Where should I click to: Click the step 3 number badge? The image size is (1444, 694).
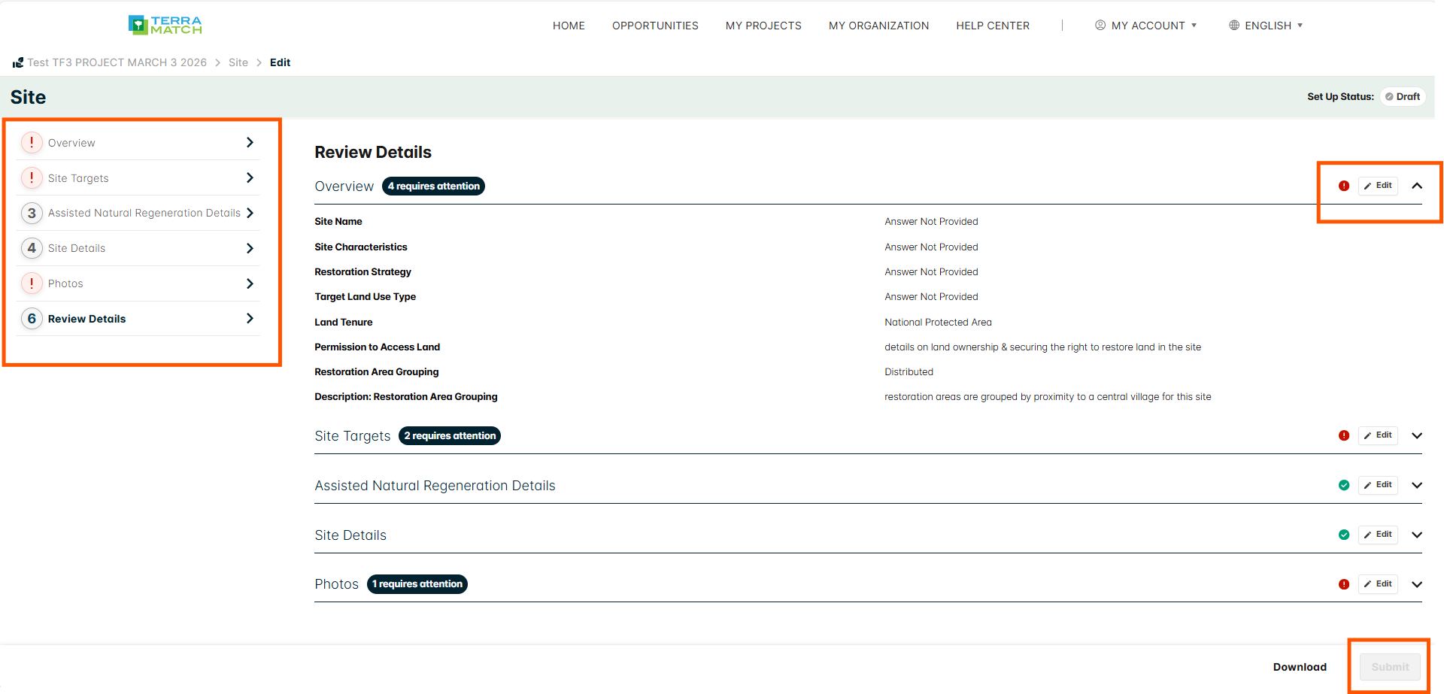tap(32, 213)
